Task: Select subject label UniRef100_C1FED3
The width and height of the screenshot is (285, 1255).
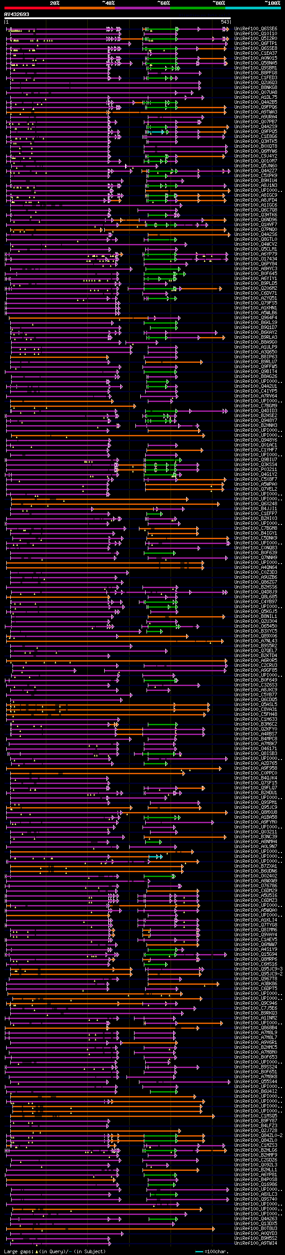Action: (x=256, y=77)
